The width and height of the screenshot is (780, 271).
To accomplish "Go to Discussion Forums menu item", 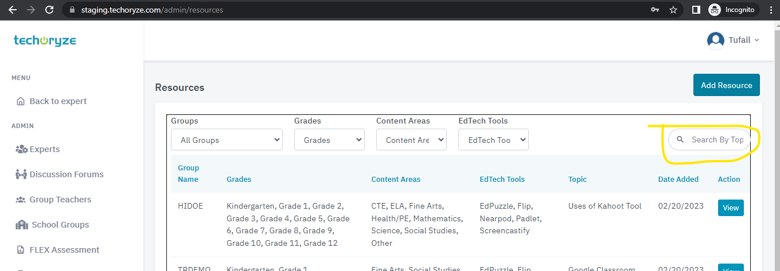I will (66, 174).
